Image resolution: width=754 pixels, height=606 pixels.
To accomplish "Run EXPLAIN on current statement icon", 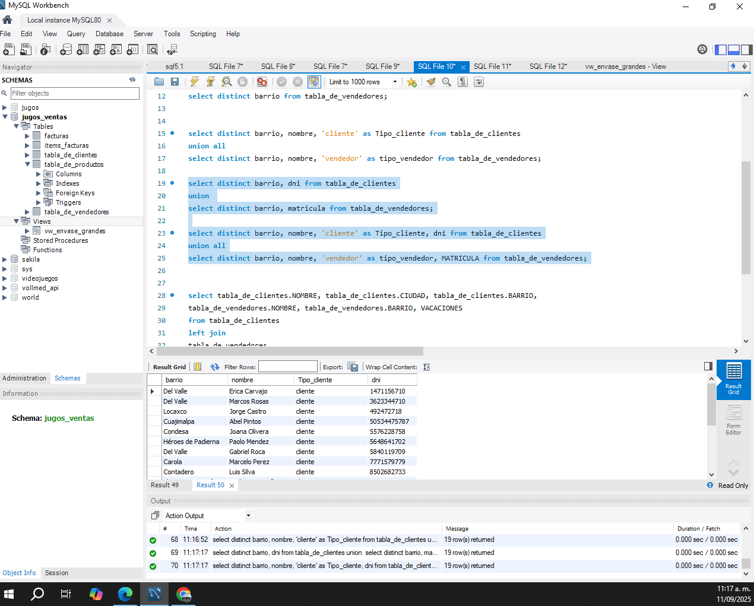I will click(227, 82).
